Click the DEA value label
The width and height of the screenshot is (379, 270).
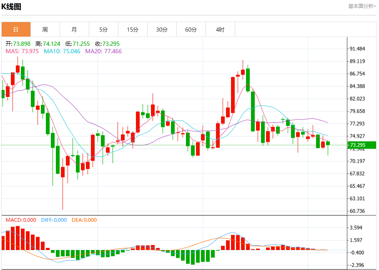(x=84, y=220)
